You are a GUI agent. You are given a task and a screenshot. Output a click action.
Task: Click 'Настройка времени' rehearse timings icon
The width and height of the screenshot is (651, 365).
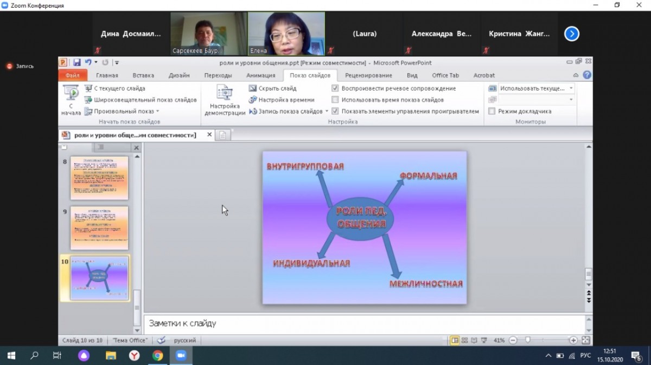(253, 100)
